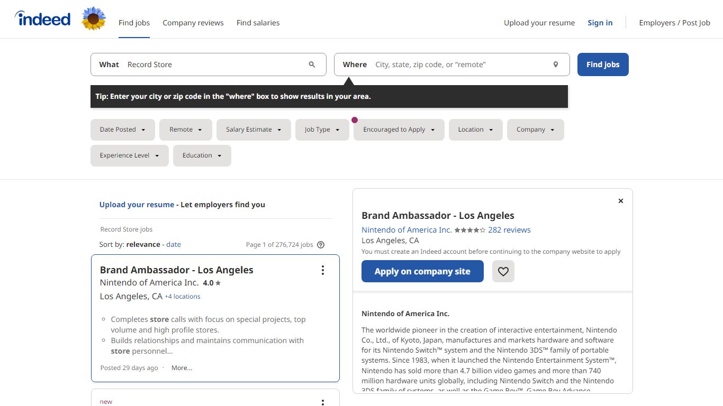Go to the Find jobs tab
Image resolution: width=723 pixels, height=406 pixels.
(134, 23)
